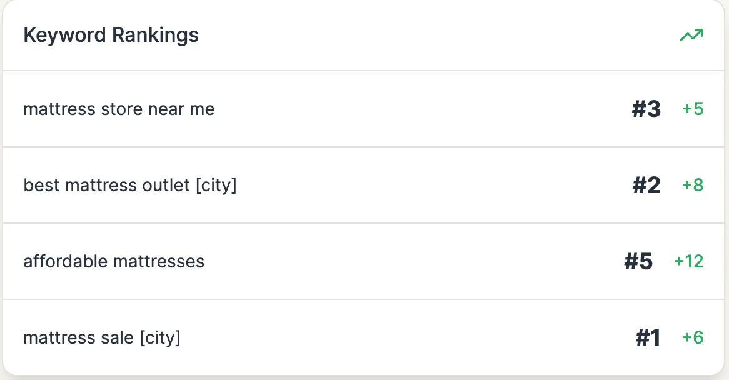
Task: Click the #2 rank value
Action: (646, 186)
